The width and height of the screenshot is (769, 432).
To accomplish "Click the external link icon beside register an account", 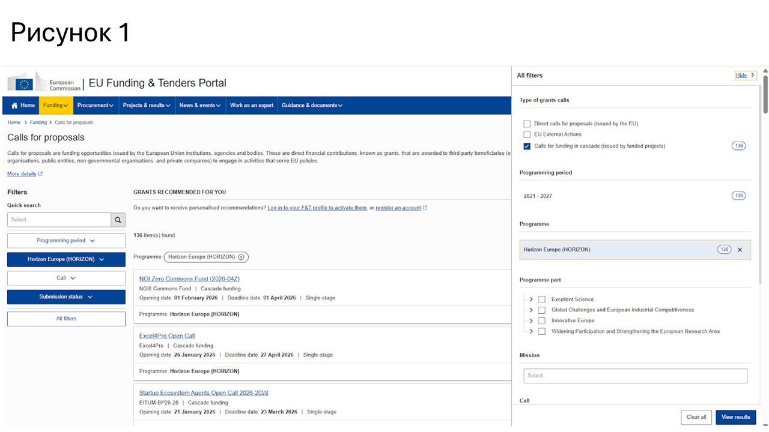I will pos(425,208).
